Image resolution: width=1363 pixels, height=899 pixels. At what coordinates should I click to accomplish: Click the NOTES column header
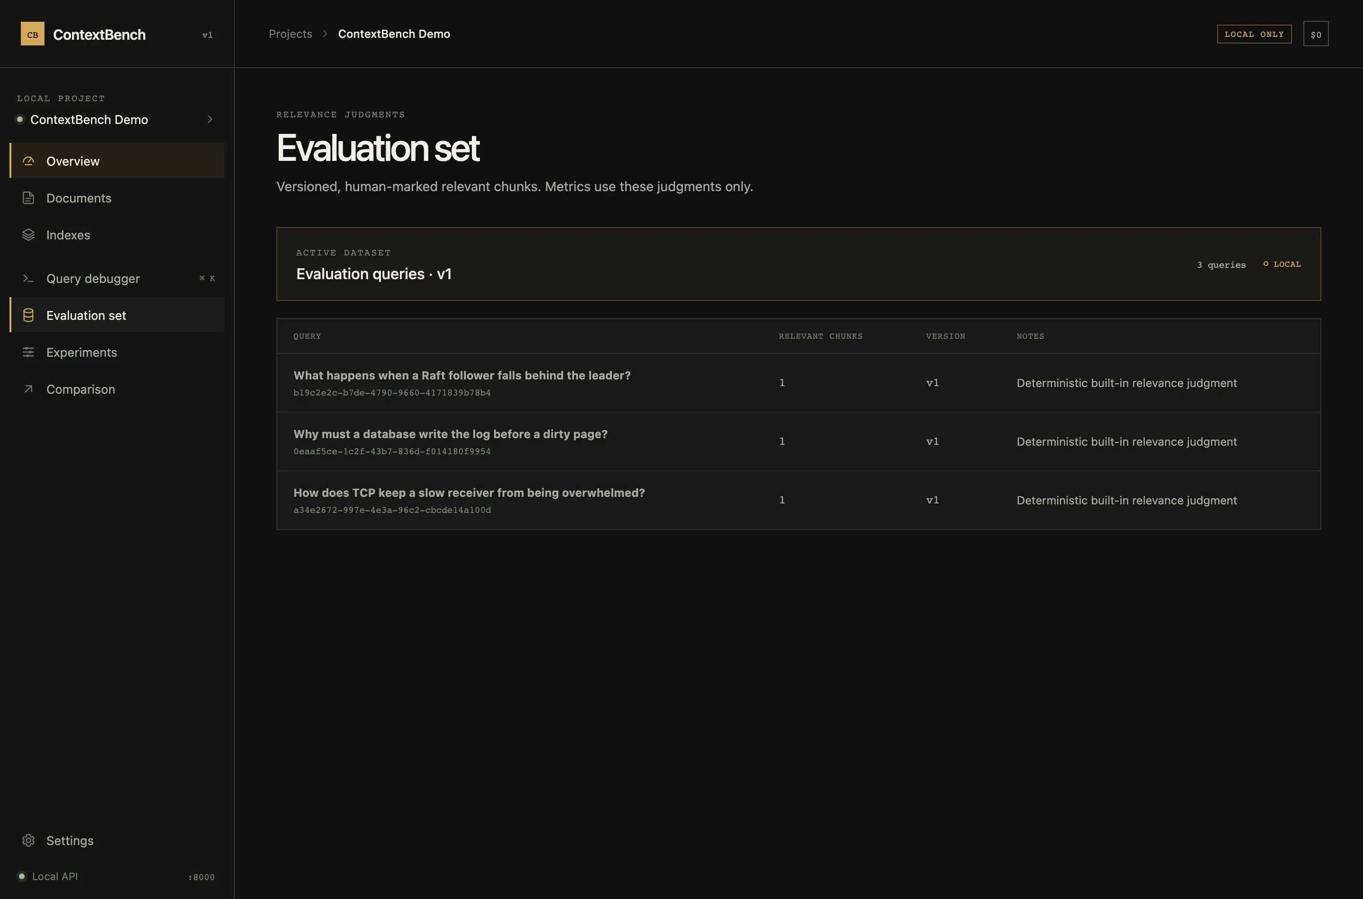(x=1030, y=336)
